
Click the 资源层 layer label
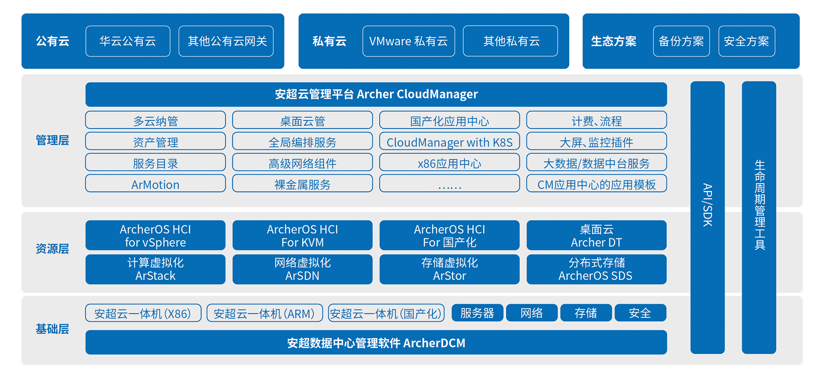pos(52,249)
